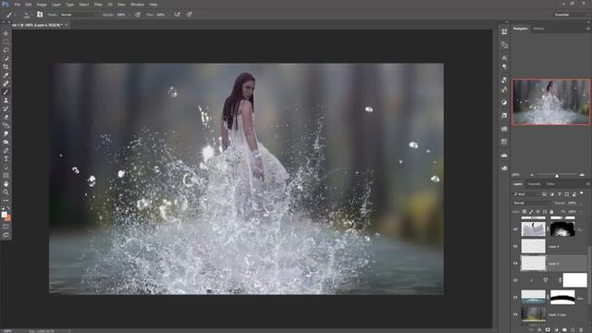The width and height of the screenshot is (592, 333).
Task: Select the History Brush tool
Action: click(6, 109)
